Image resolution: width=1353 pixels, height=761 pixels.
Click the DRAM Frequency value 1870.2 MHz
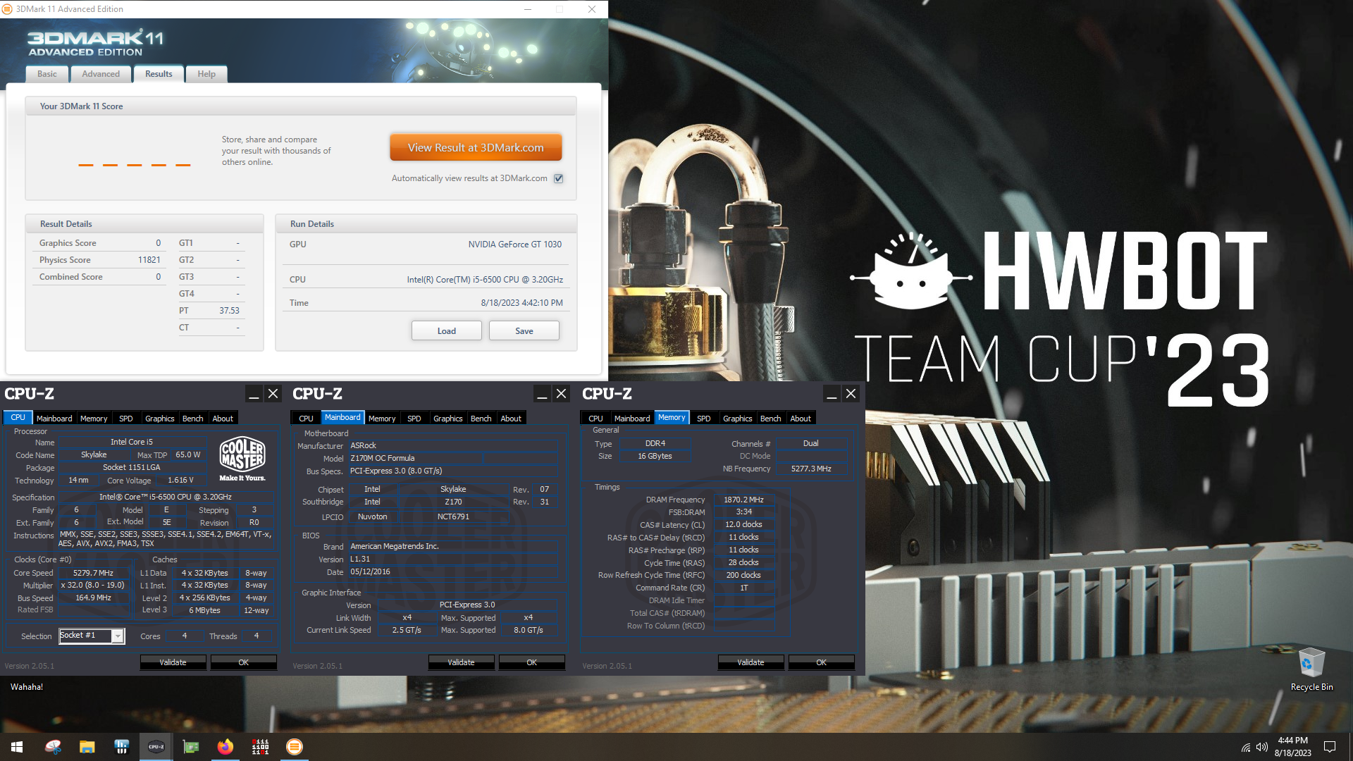click(743, 500)
